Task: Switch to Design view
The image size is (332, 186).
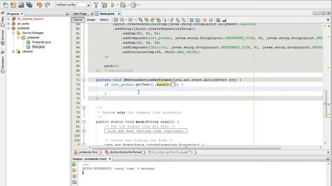Action: 91,20
